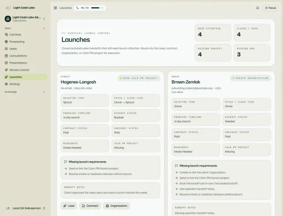Screen dimensions: 283x216
Task: Click 'Seed or link the Calm PM launch project' in Hagenes-Langosh
Action: click(94, 169)
